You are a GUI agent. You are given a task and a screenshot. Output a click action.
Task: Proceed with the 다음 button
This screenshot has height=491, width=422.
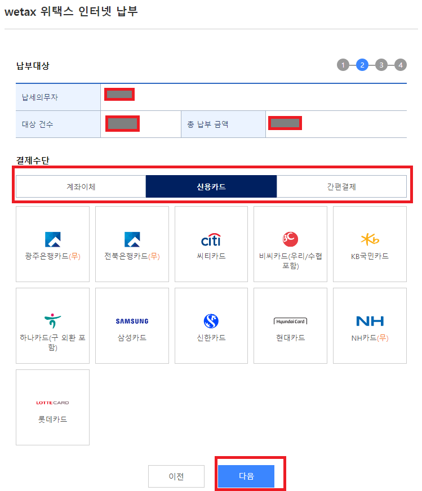click(x=246, y=476)
